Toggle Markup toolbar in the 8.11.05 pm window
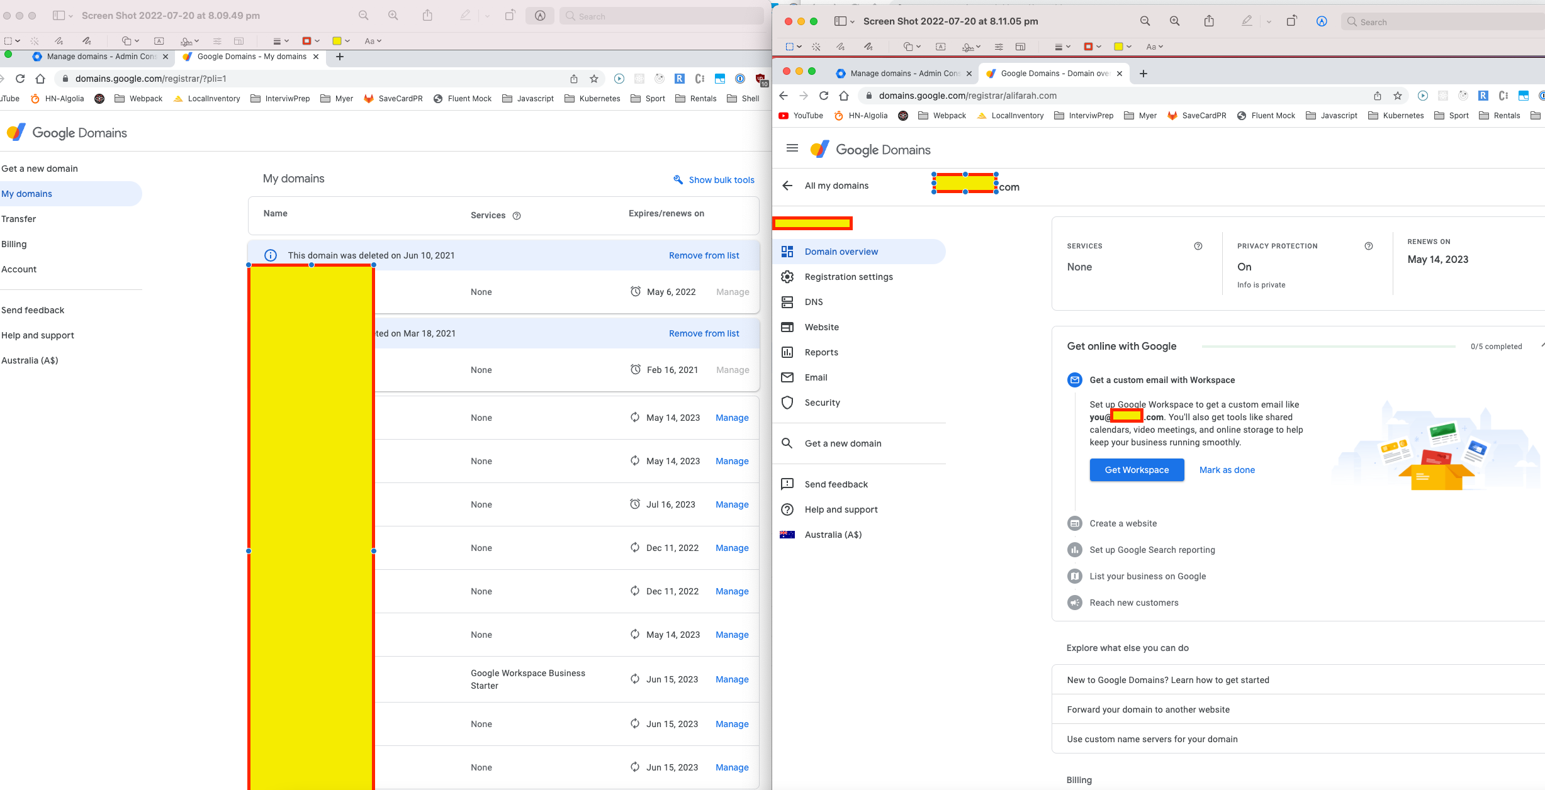Screen dimensions: 1545x790 tap(1322, 21)
